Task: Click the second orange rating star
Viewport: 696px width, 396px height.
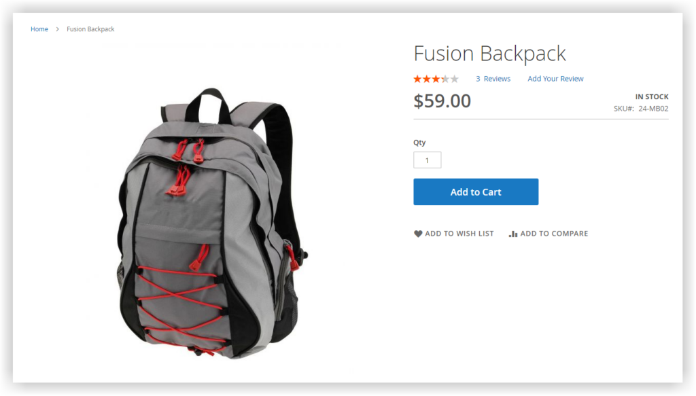Action: [427, 79]
